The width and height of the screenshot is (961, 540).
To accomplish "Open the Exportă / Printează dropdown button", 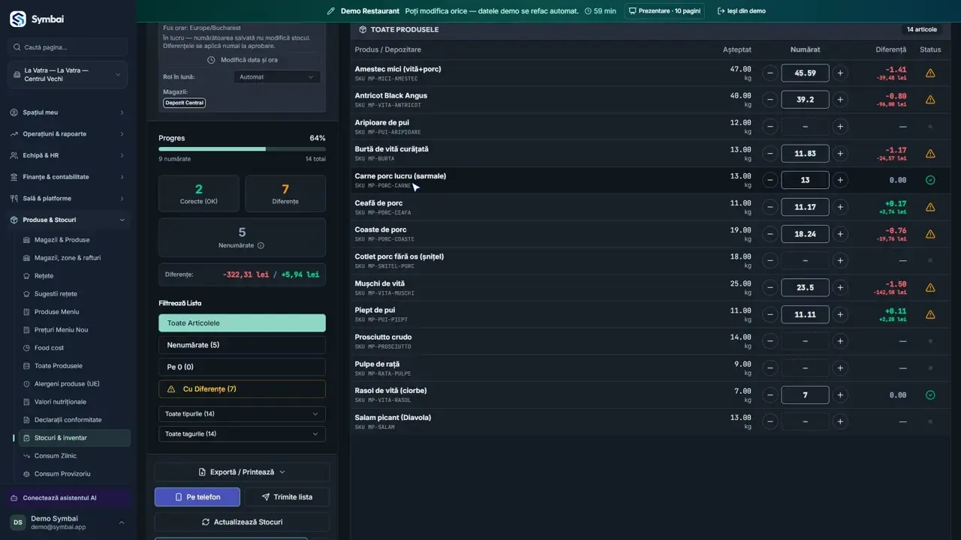I will click(x=242, y=472).
